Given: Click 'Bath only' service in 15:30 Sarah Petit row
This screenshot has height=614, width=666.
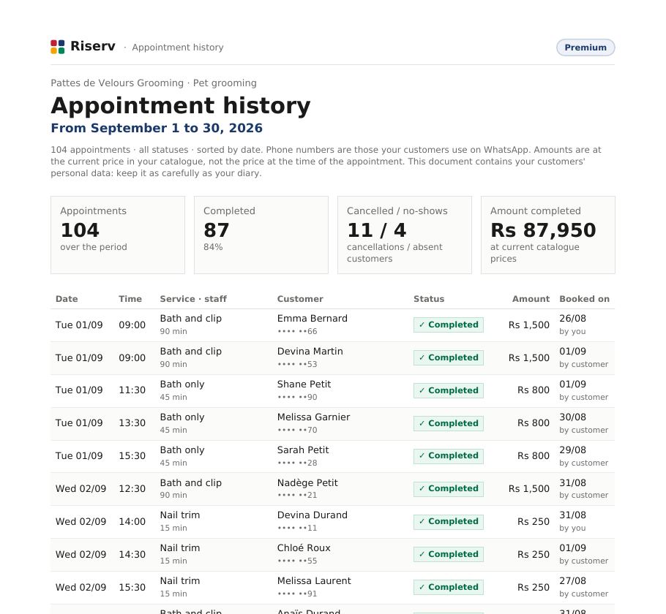Looking at the screenshot, I should (182, 450).
